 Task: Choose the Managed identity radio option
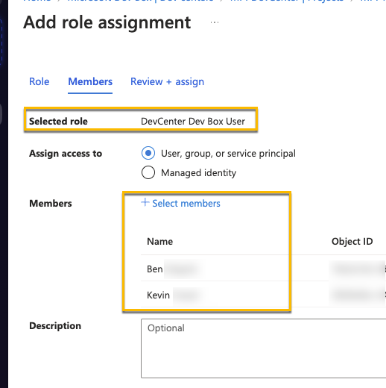point(148,172)
